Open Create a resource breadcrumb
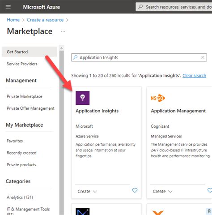The width and height of the screenshot is (212, 215). pos(45,20)
